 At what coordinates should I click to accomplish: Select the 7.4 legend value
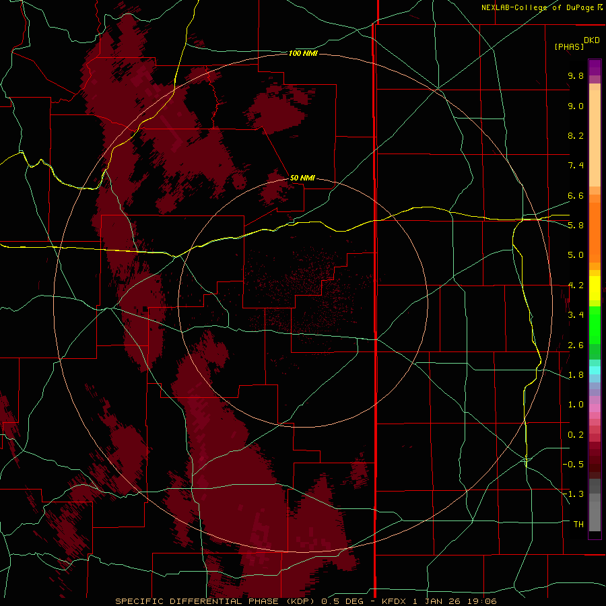click(x=576, y=166)
